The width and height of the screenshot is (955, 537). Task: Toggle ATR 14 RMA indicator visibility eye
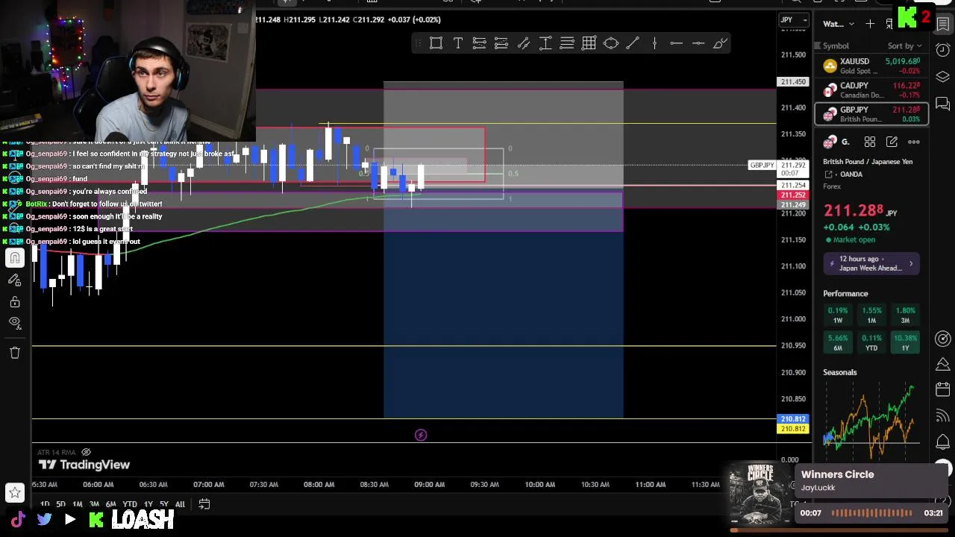[x=86, y=452]
